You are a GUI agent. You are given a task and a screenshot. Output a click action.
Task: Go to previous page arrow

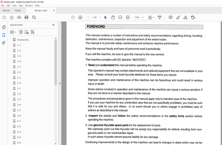click(73, 18)
